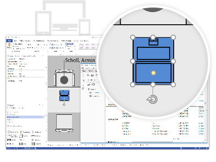The height and width of the screenshot is (162, 216).
Task: Choose the first shape style box in the ribbon gallery
Action: tap(81, 46)
